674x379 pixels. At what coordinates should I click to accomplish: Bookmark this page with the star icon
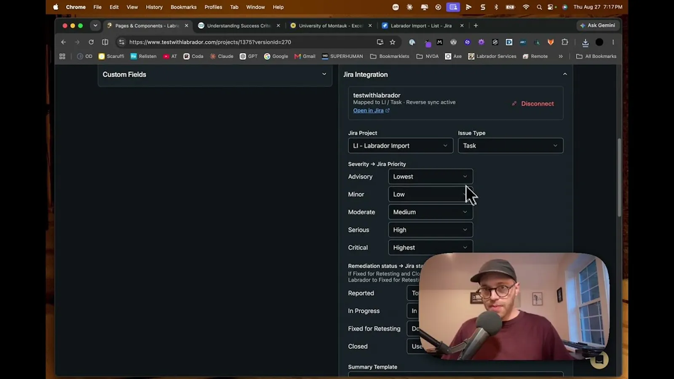(393, 42)
